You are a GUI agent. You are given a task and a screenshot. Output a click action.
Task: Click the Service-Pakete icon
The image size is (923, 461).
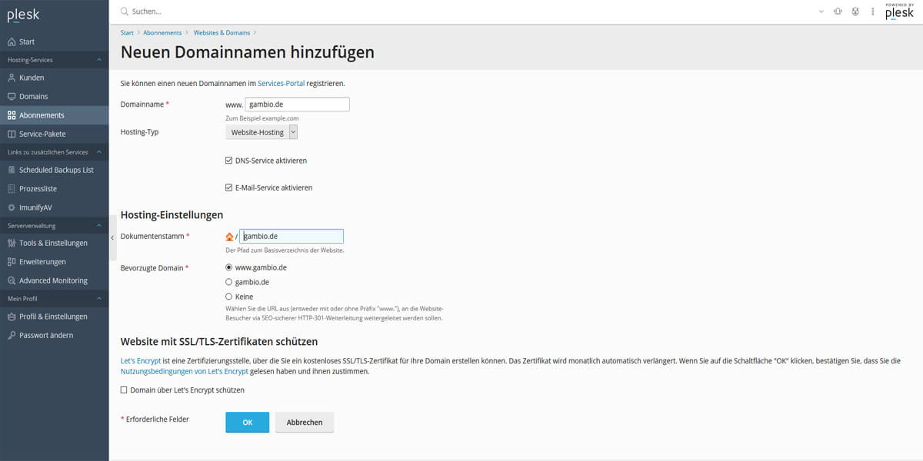[x=12, y=134]
